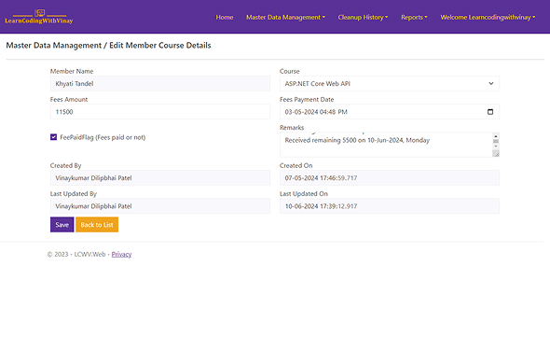Click the Fees Amount field showing 11500
550x364 pixels.
[160, 112]
